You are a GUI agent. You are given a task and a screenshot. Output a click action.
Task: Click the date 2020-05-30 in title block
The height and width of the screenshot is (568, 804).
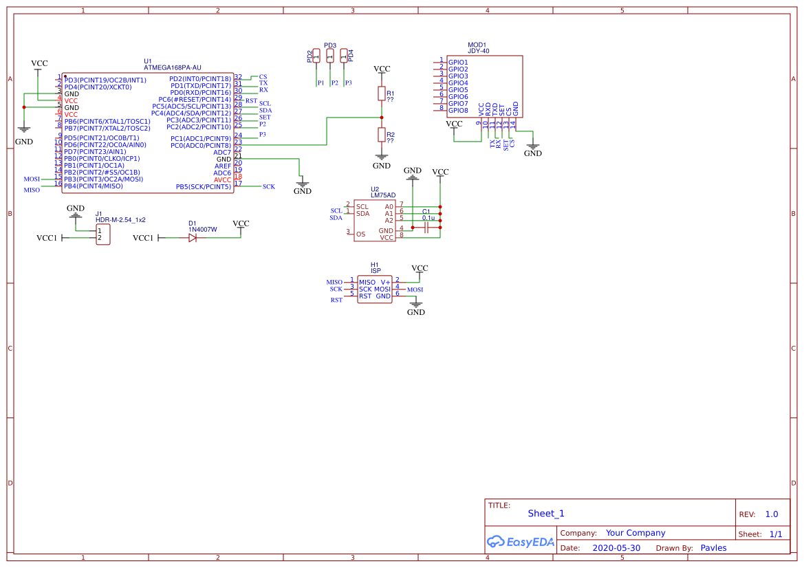[x=618, y=547]
